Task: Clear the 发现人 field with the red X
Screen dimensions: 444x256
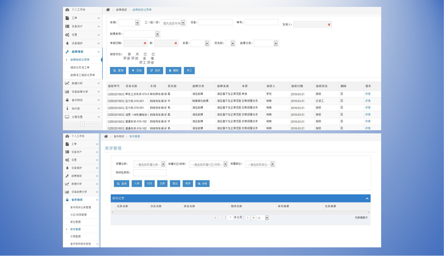Action: pyautogui.click(x=329, y=25)
